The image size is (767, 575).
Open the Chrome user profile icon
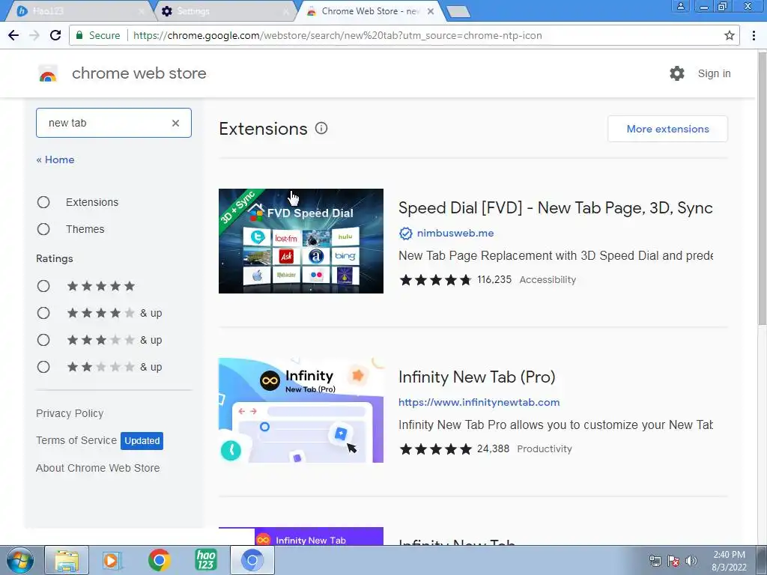coord(680,6)
